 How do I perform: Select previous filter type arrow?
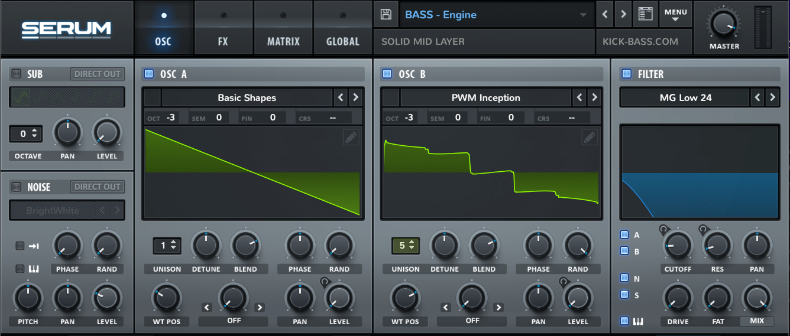[757, 97]
